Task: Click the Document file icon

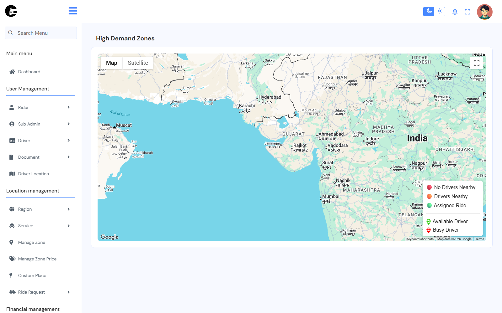Action: (11, 157)
